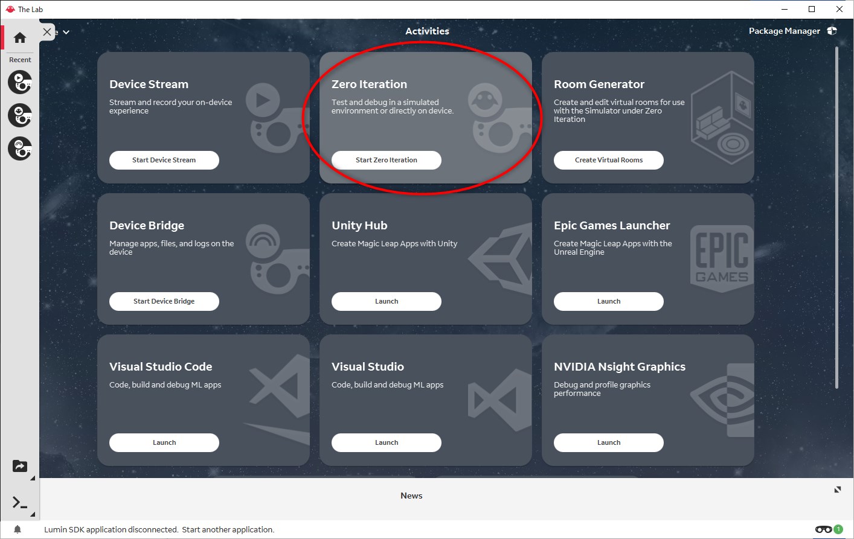Viewport: 854px width, 539px height.
Task: Click "Manage apps, files, and logs" description
Action: pos(172,247)
